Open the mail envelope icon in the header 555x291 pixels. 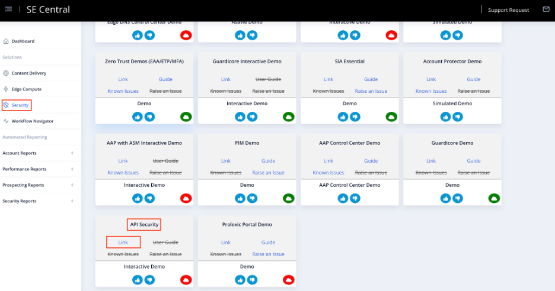coord(546,9)
